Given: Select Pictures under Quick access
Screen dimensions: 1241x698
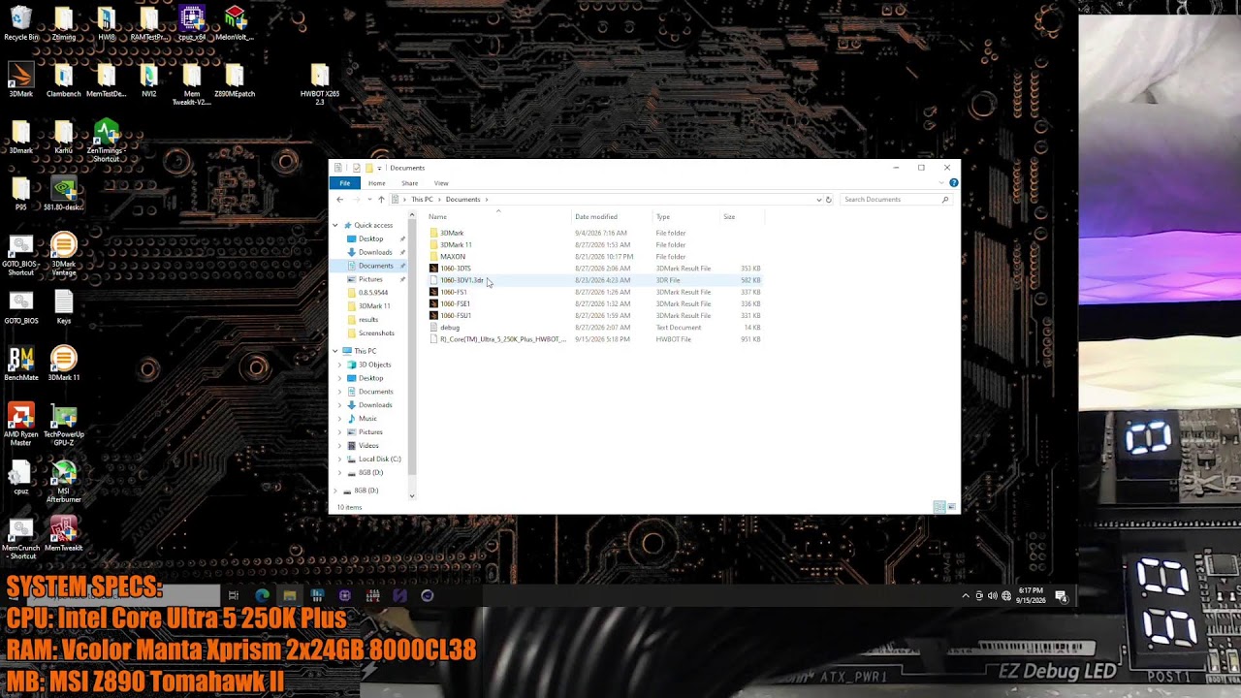Looking at the screenshot, I should click(370, 279).
